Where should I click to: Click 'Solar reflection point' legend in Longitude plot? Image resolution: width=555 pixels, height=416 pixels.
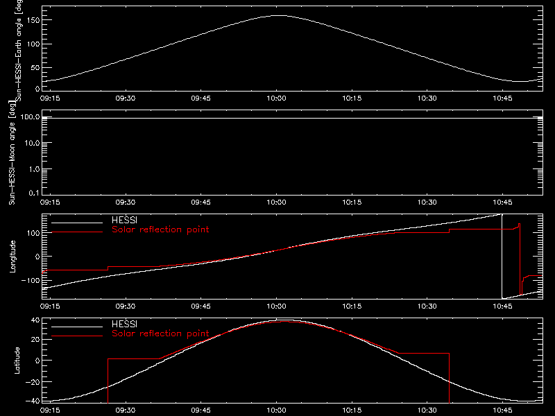pos(160,229)
